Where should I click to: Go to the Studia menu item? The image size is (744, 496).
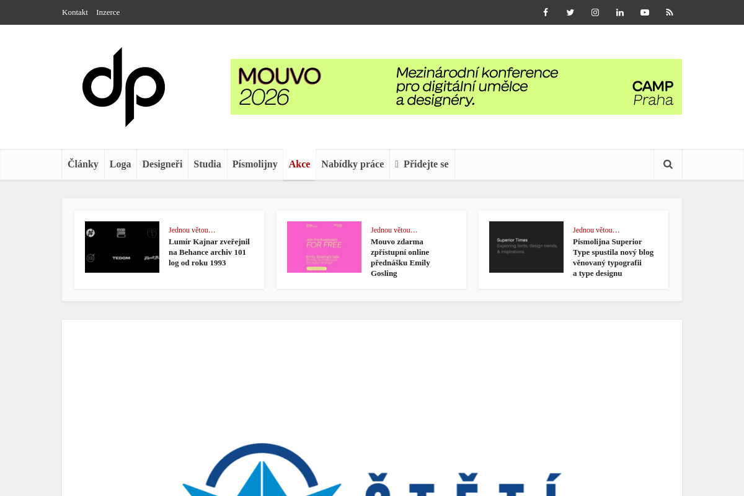207,164
